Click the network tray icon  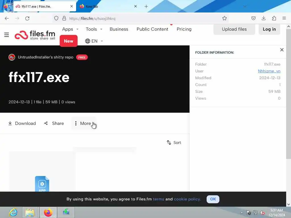click(x=255, y=213)
